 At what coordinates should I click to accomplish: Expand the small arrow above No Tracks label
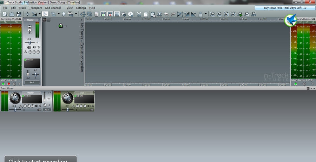(x=81, y=20)
